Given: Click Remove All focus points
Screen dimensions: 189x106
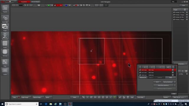Looking at the screenshot, I should [x=143, y=77].
